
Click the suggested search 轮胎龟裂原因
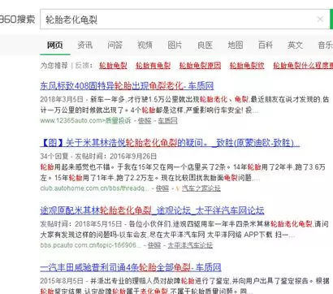click(x=200, y=66)
